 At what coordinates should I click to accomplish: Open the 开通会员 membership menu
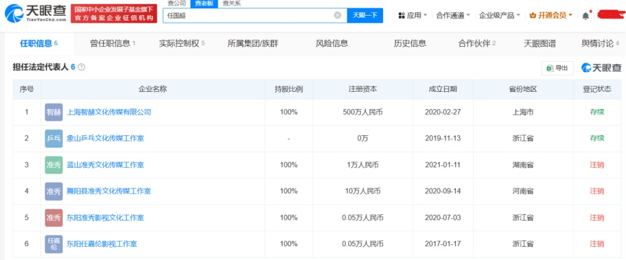[x=551, y=16]
